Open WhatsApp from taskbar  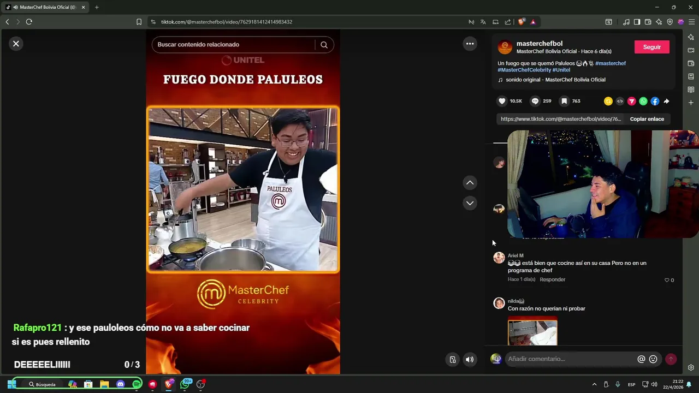pyautogui.click(x=186, y=384)
